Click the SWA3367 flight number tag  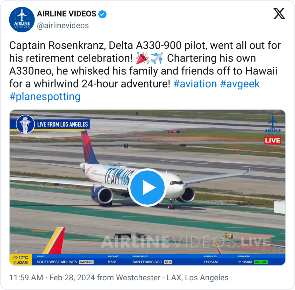pos(86,262)
